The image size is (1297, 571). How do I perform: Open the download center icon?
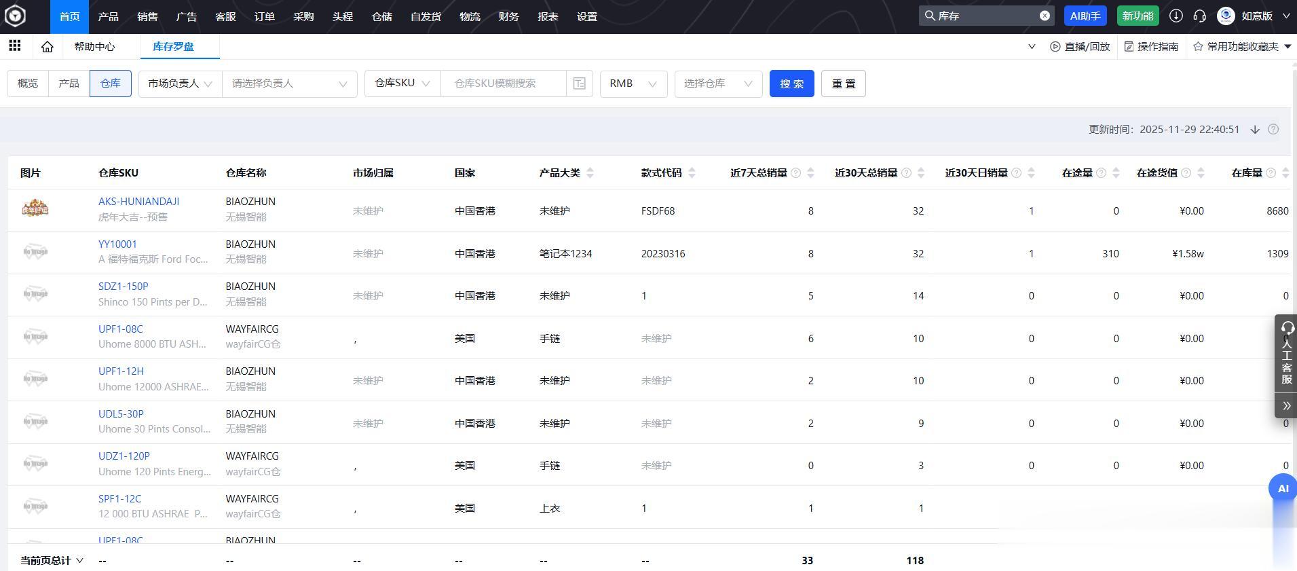tap(1176, 16)
